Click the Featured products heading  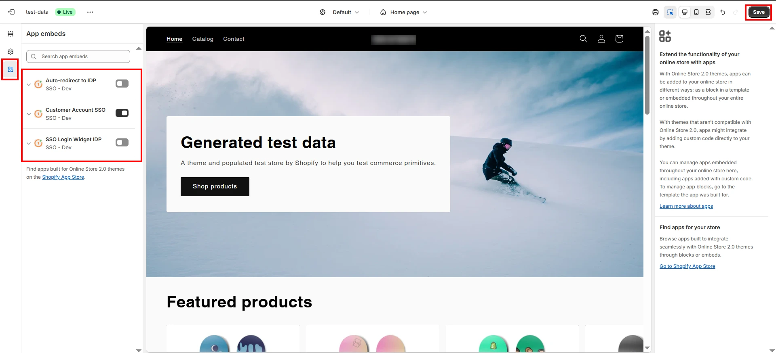pyautogui.click(x=239, y=302)
